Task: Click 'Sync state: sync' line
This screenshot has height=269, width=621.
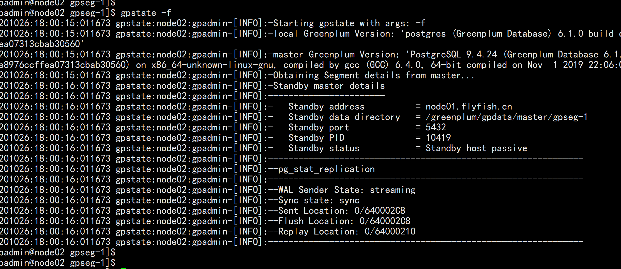Action: 319,200
